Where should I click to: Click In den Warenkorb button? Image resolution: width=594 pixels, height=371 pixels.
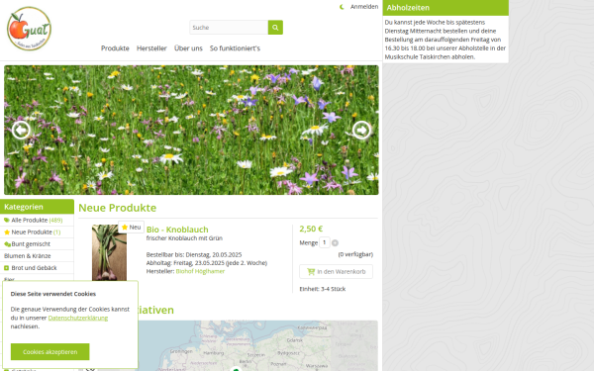tap(336, 271)
